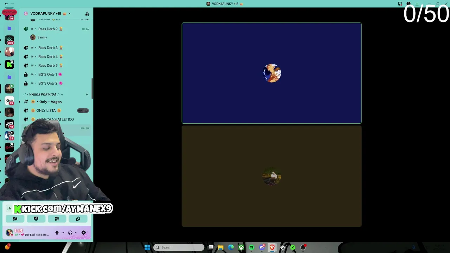Click the voice connection signal icon
This screenshot has width=450, height=253.
pyautogui.click(x=9, y=209)
